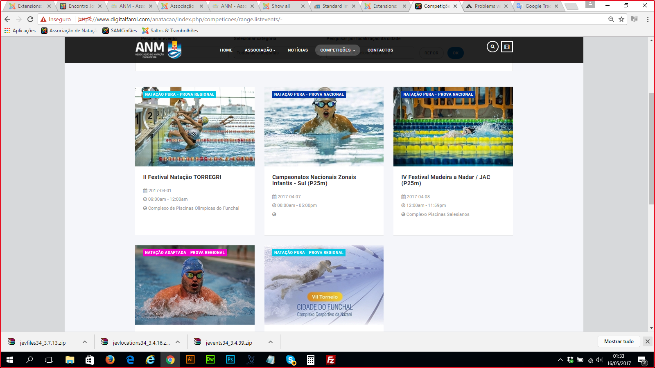Open the II Festival Natação TORREGRI event
This screenshot has width=655, height=368.
[x=182, y=177]
